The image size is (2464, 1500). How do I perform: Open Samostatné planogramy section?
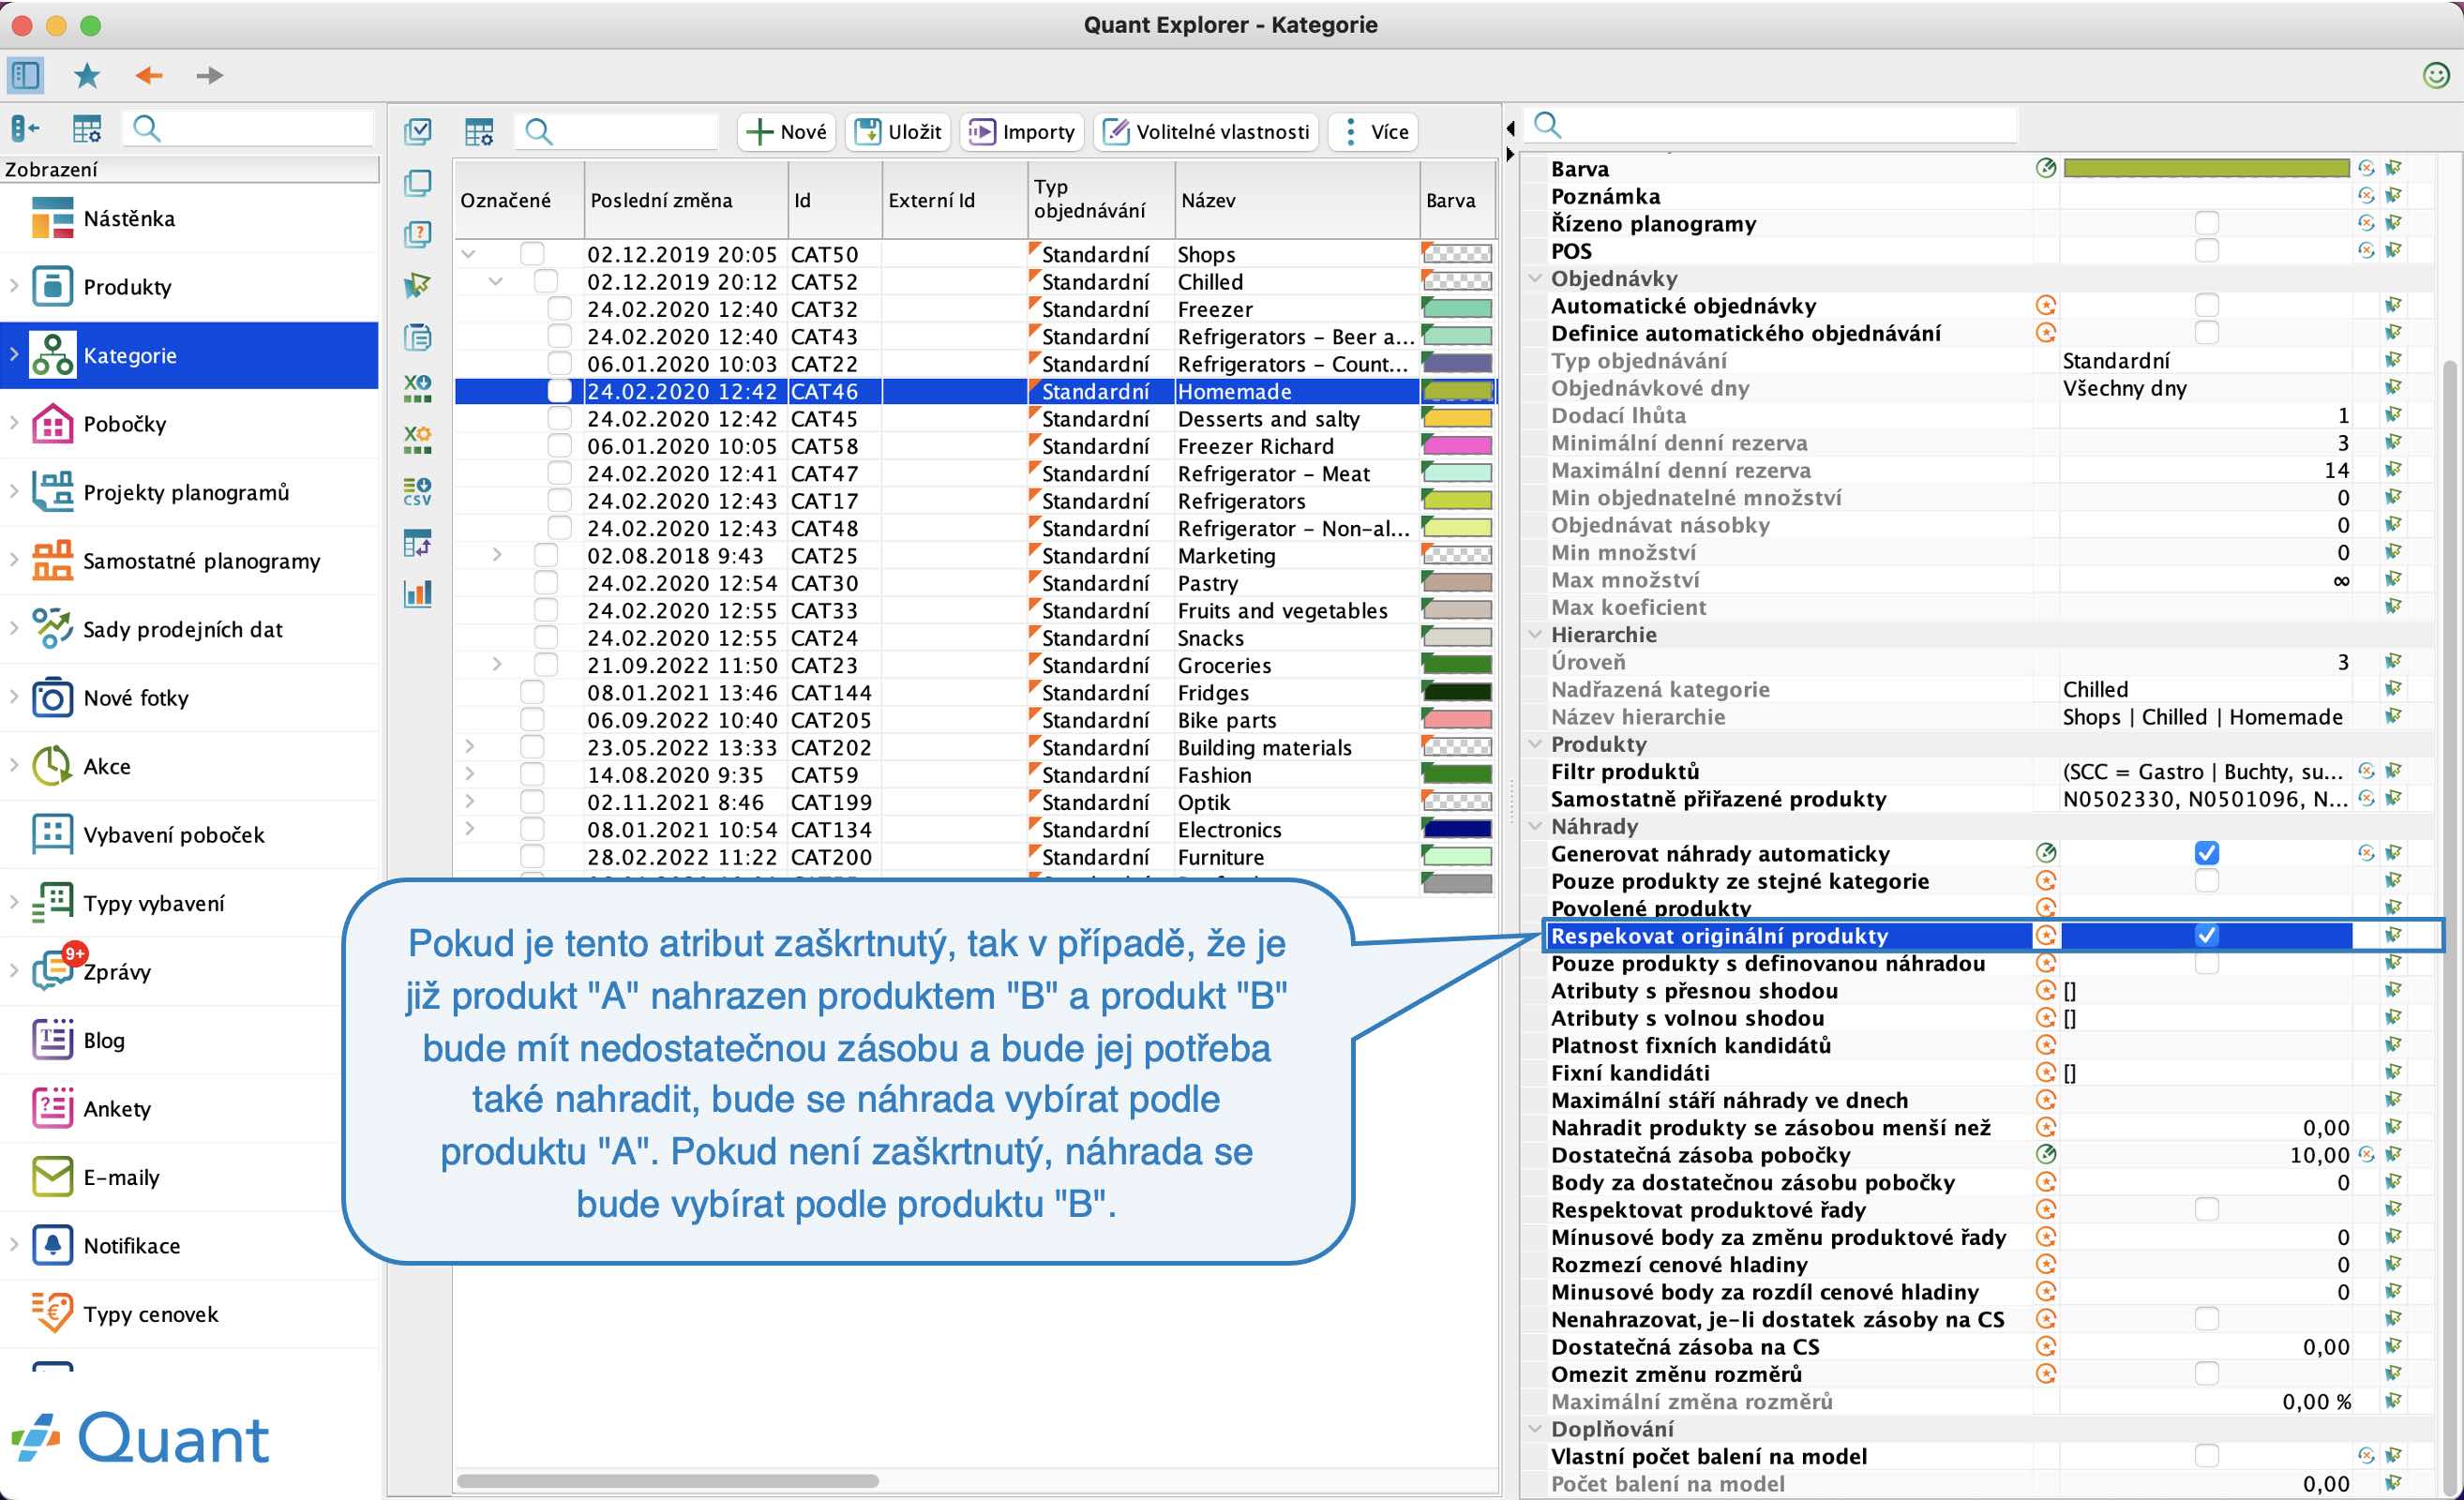(x=190, y=561)
